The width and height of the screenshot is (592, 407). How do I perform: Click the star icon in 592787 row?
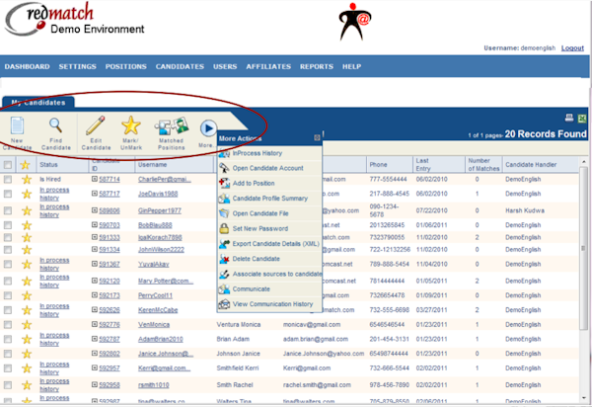point(27,340)
